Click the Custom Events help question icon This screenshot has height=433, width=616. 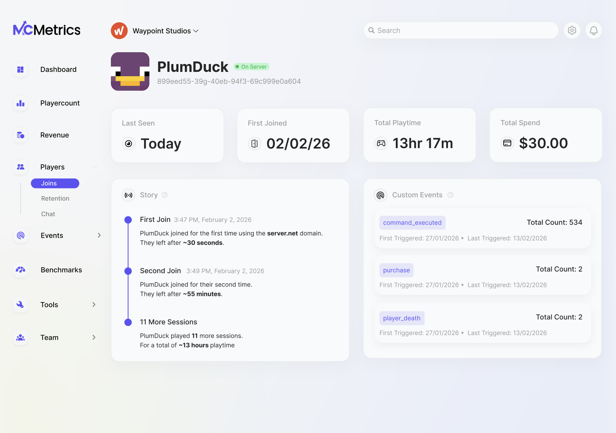[450, 195]
